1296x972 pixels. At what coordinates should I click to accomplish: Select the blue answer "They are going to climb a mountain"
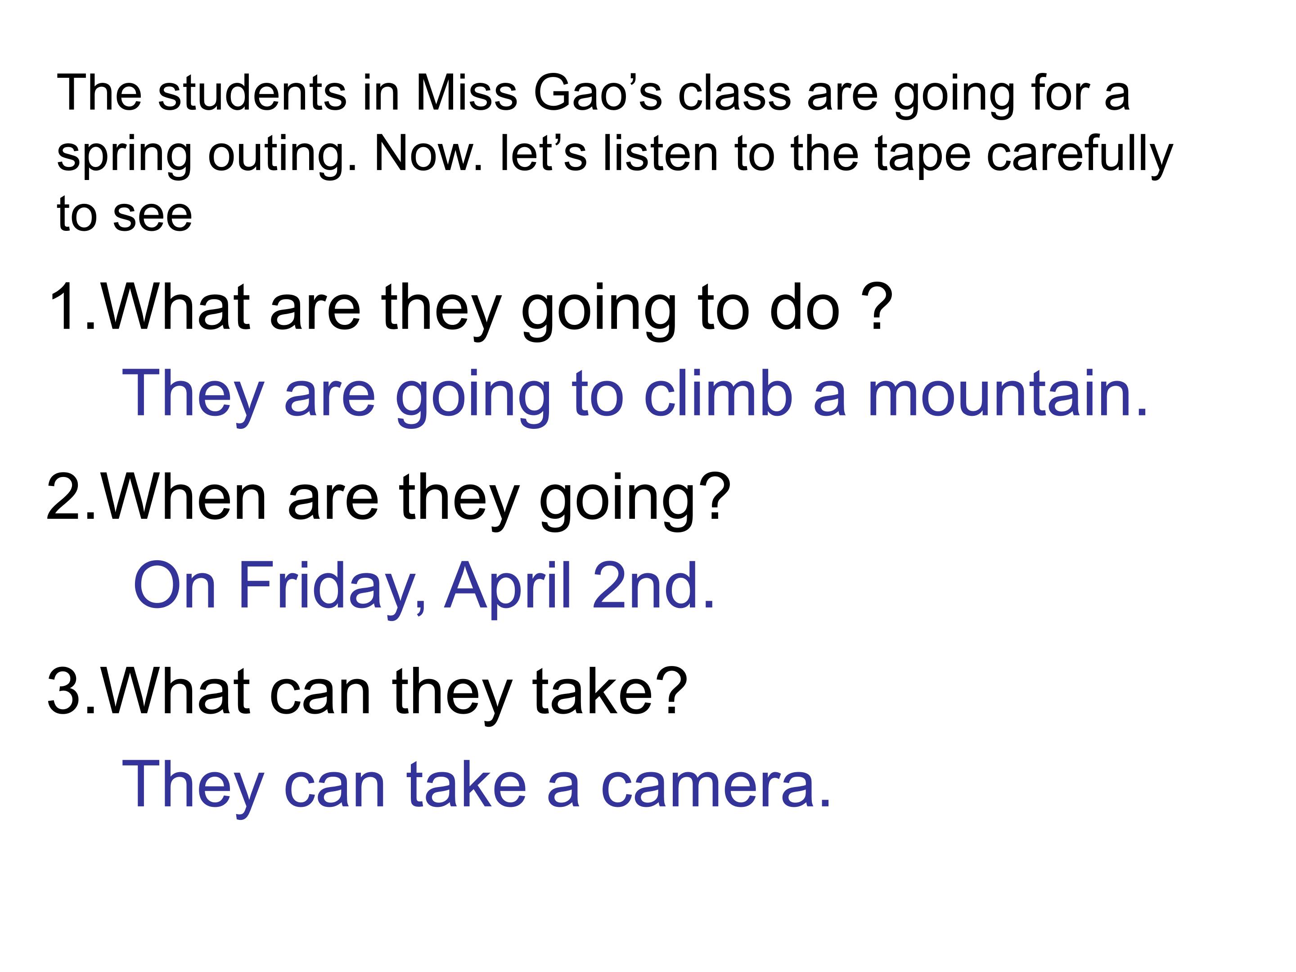click(634, 394)
